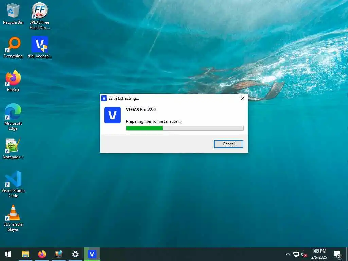Select the Notepad++ desktop shortcut
348x261 pixels.
click(13, 149)
